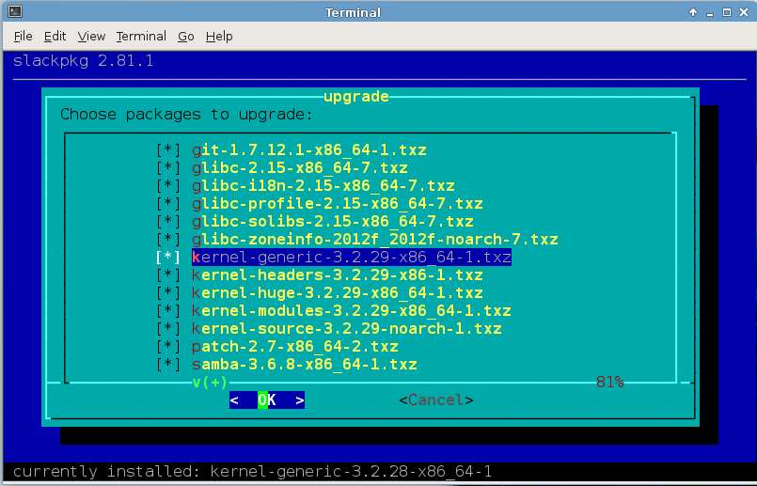Click the keep-above arrow button in the title bar
The height and width of the screenshot is (486, 757).
coord(693,12)
